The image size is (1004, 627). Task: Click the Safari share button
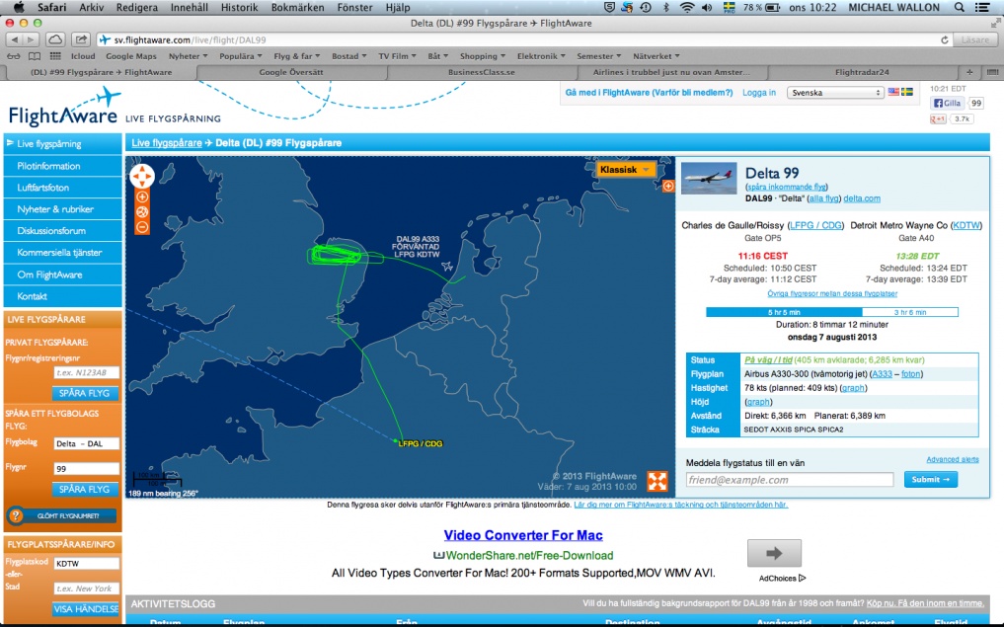point(81,39)
